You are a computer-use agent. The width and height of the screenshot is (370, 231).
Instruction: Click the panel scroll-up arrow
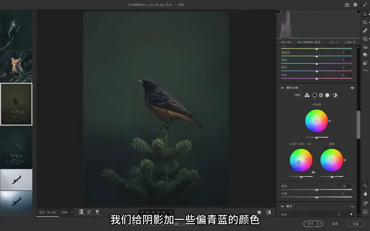point(358,47)
